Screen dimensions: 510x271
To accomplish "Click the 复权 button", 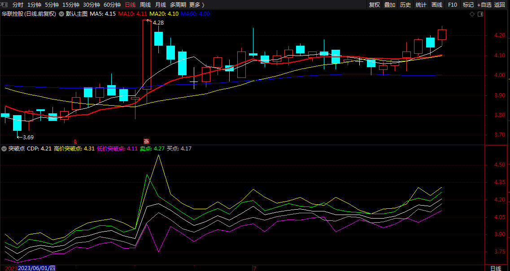I will 375,4.
